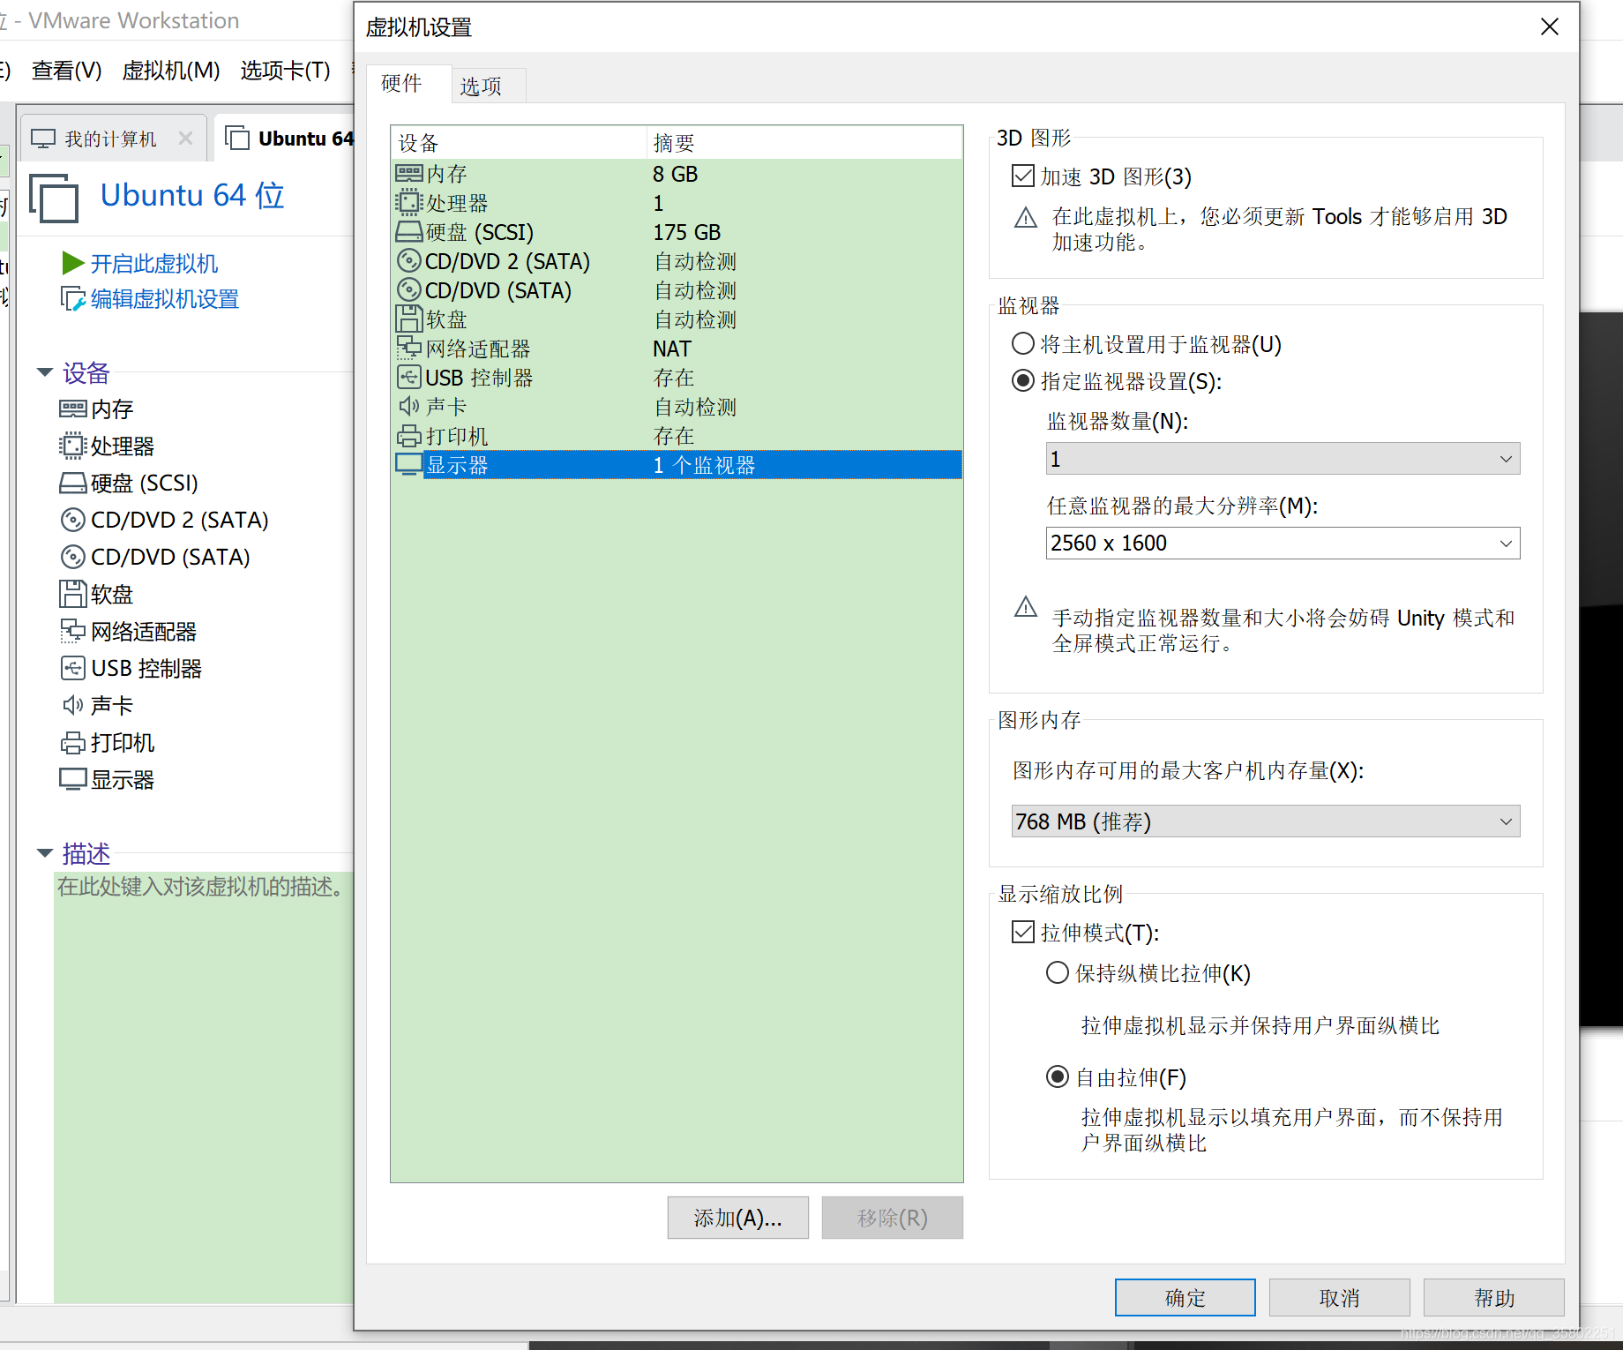
Task: Select the 网络适配器 NAT row in the dialog
Action: 677,349
